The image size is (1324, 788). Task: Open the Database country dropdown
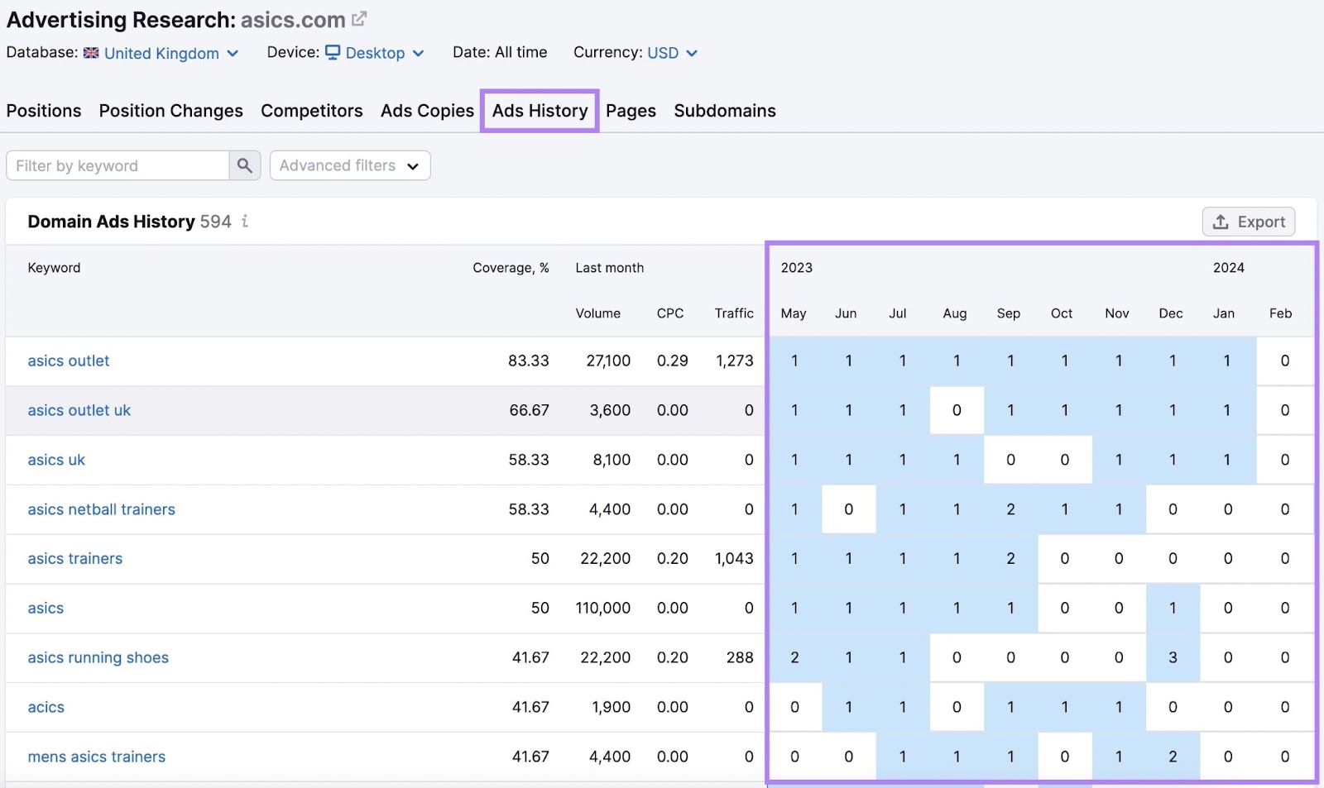pyautogui.click(x=233, y=53)
